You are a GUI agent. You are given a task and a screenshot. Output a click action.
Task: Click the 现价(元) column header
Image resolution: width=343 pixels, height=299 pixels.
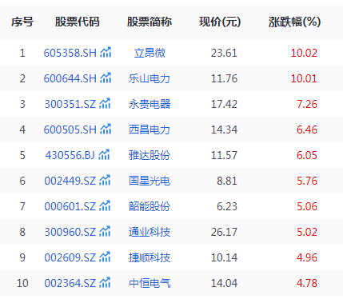[x=220, y=22]
